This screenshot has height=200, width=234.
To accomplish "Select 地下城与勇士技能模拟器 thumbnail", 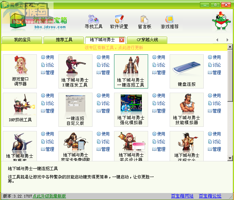I will click(x=187, y=110).
